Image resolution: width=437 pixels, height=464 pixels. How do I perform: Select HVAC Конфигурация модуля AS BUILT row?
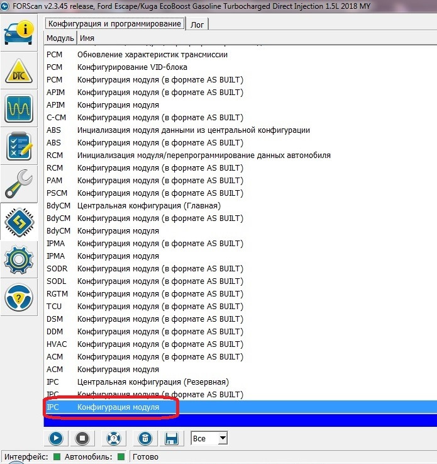pyautogui.click(x=240, y=344)
